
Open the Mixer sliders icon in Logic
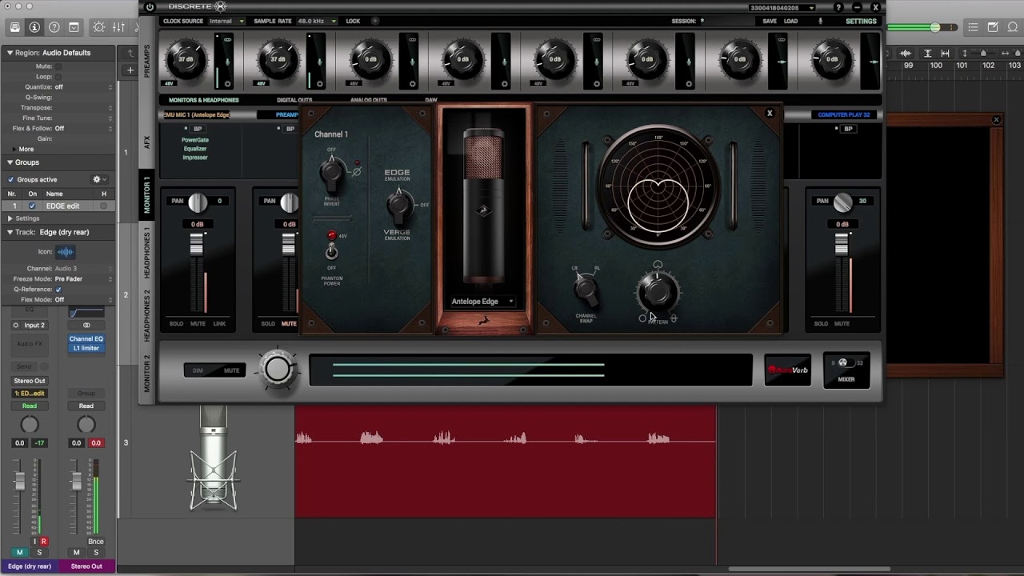(x=118, y=27)
